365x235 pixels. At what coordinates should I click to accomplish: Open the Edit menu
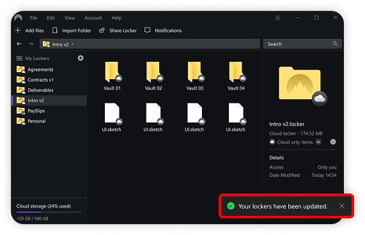coord(50,18)
